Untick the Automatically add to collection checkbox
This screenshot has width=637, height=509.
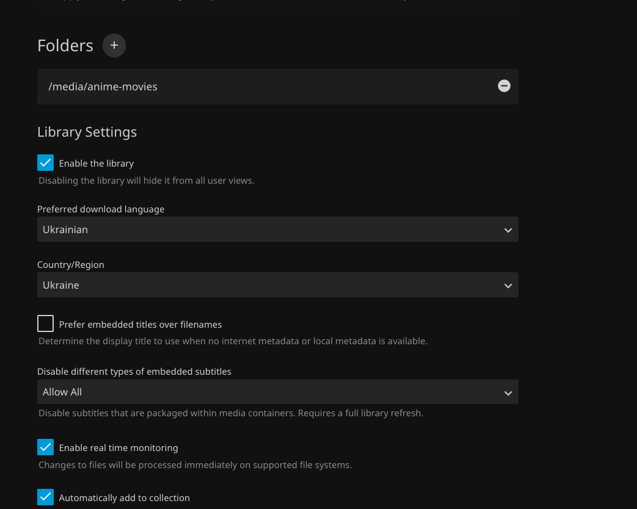pos(46,497)
